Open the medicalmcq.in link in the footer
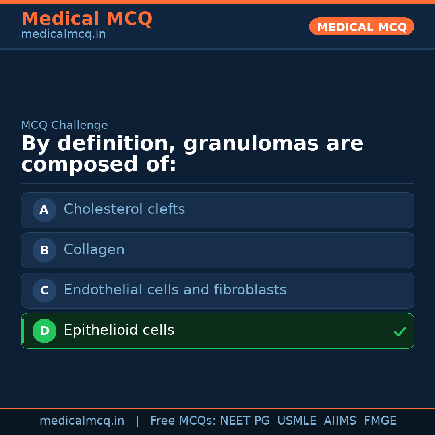The image size is (435, 435). (82, 421)
